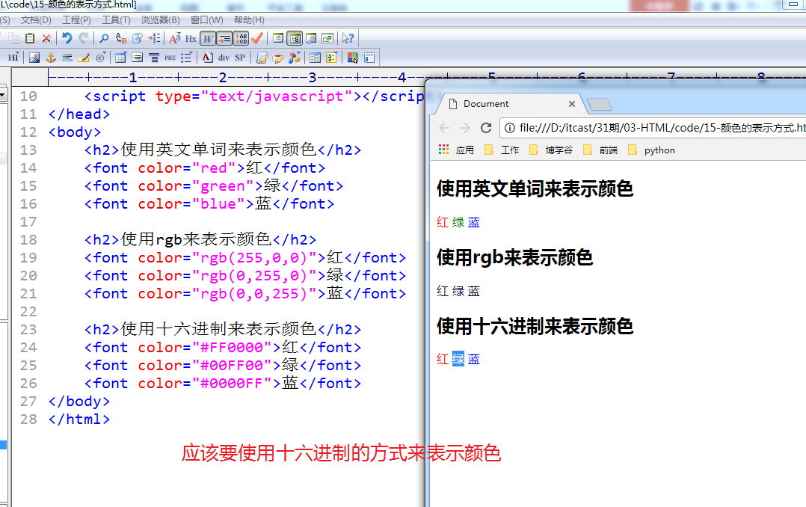The width and height of the screenshot is (806, 507).
Task: Go back in Chrome
Action: 444,128
